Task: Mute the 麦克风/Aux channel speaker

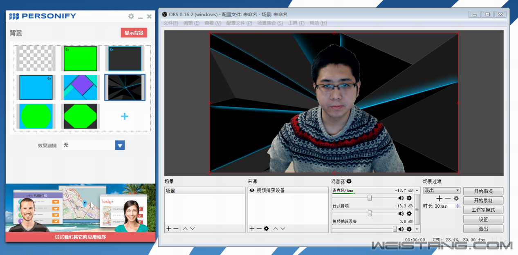Action: tap(401, 198)
